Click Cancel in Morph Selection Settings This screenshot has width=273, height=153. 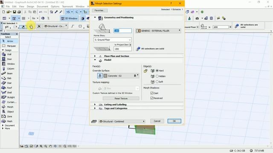157,121
